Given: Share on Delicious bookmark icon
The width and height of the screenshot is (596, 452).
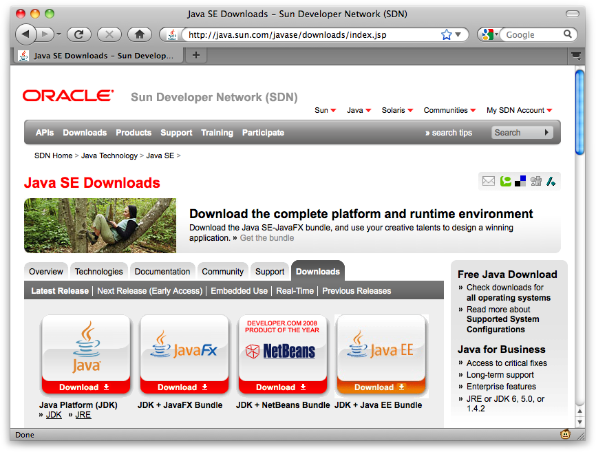Looking at the screenshot, I should [x=520, y=181].
